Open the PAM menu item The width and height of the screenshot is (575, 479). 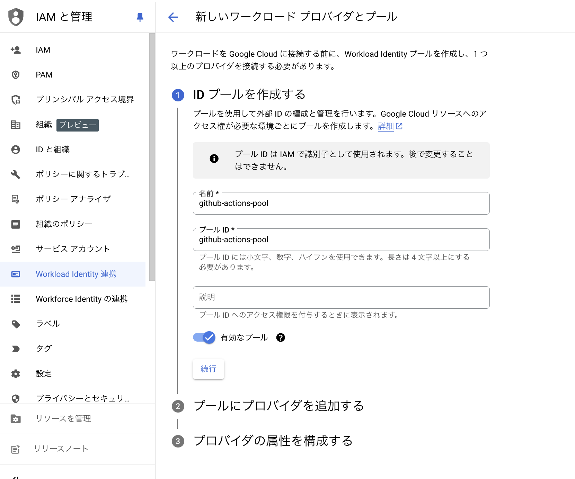(73, 75)
